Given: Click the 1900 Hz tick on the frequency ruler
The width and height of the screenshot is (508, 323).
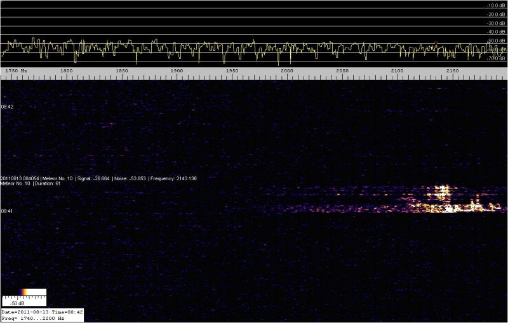Looking at the screenshot, I should pos(177,70).
